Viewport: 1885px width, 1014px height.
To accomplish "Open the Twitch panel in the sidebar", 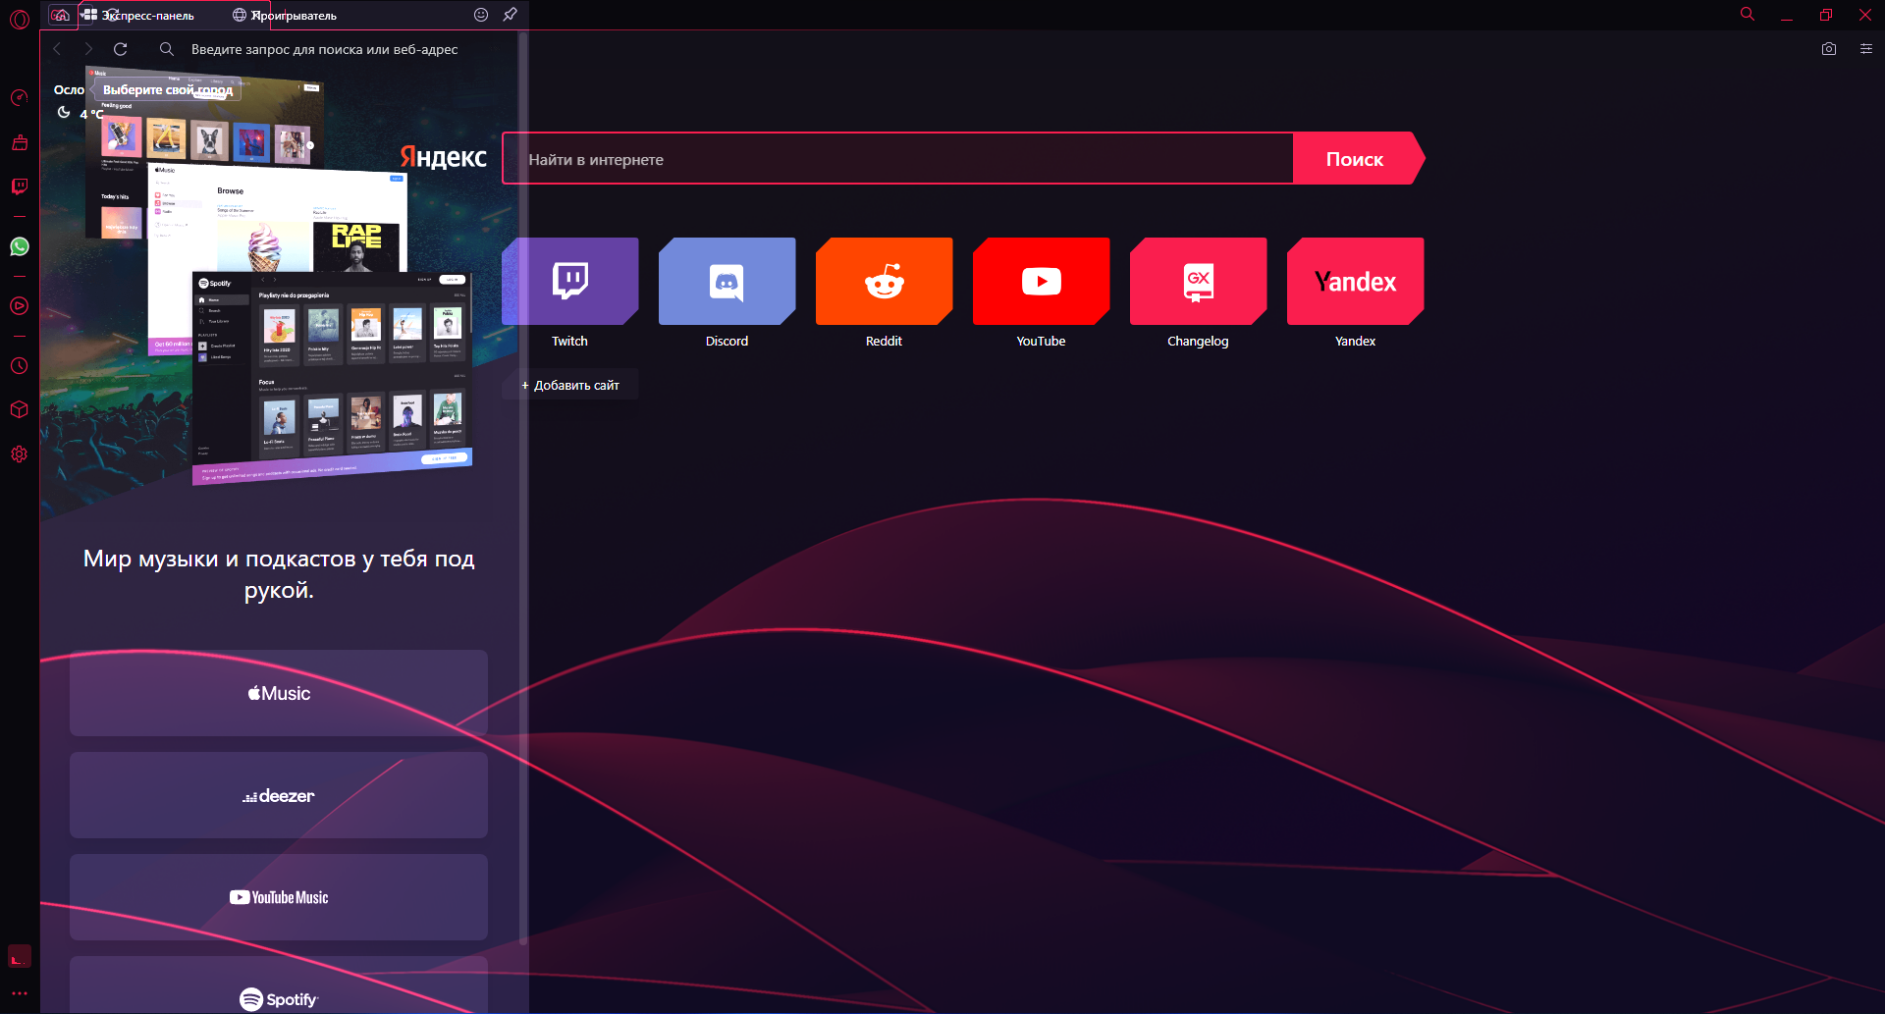I will (19, 187).
